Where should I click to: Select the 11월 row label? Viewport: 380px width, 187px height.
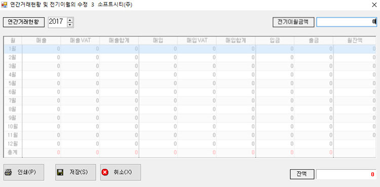pyautogui.click(x=13, y=135)
